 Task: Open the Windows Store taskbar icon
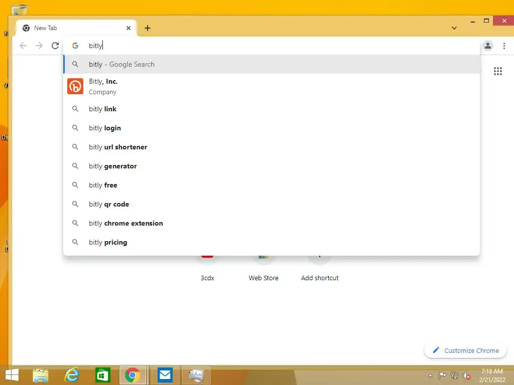[102, 375]
